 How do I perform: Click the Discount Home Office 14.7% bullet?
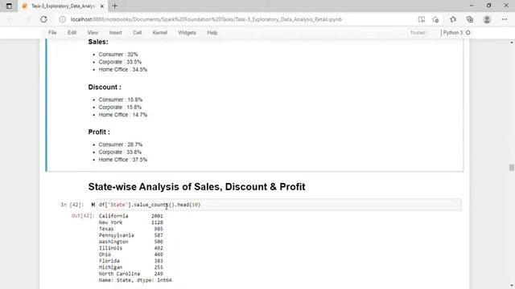click(x=123, y=115)
